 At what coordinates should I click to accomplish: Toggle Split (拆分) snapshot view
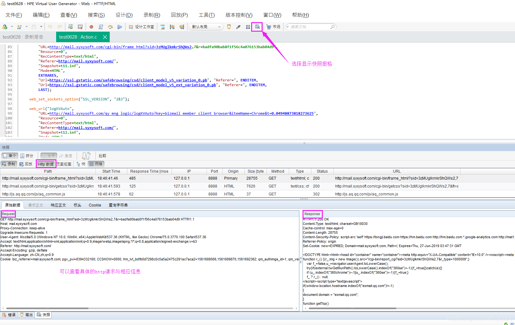pyautogui.click(x=27, y=156)
